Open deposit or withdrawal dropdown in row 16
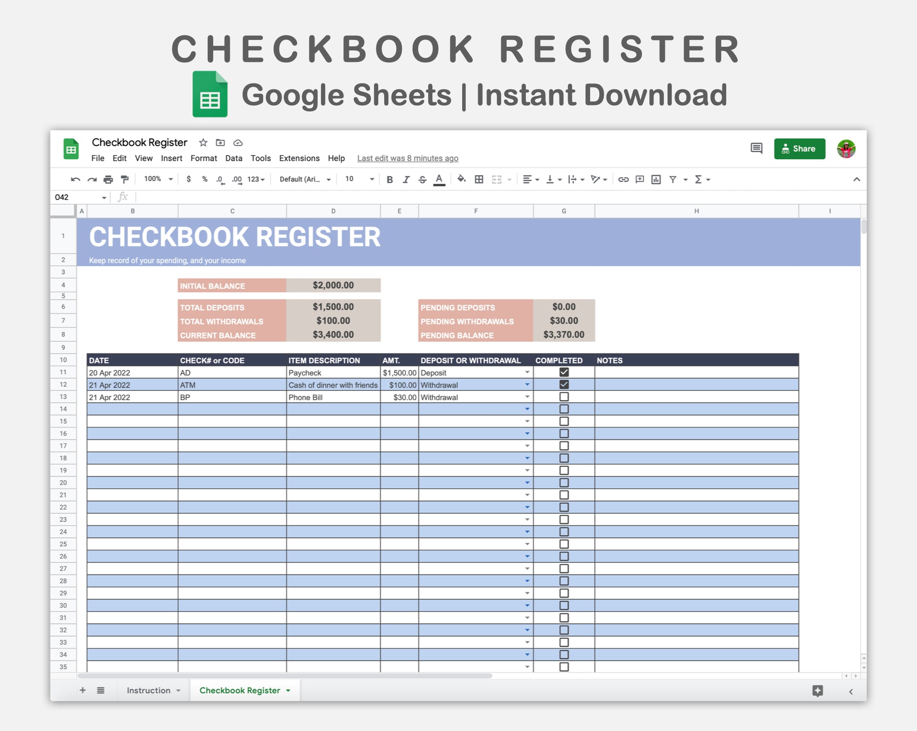 (x=527, y=434)
